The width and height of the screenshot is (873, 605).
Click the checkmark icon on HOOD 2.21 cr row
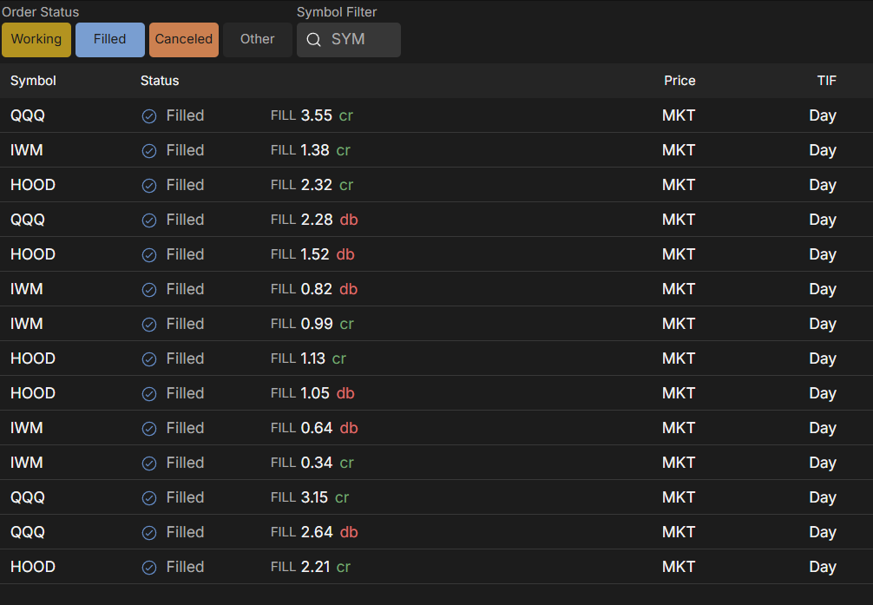[x=149, y=567]
